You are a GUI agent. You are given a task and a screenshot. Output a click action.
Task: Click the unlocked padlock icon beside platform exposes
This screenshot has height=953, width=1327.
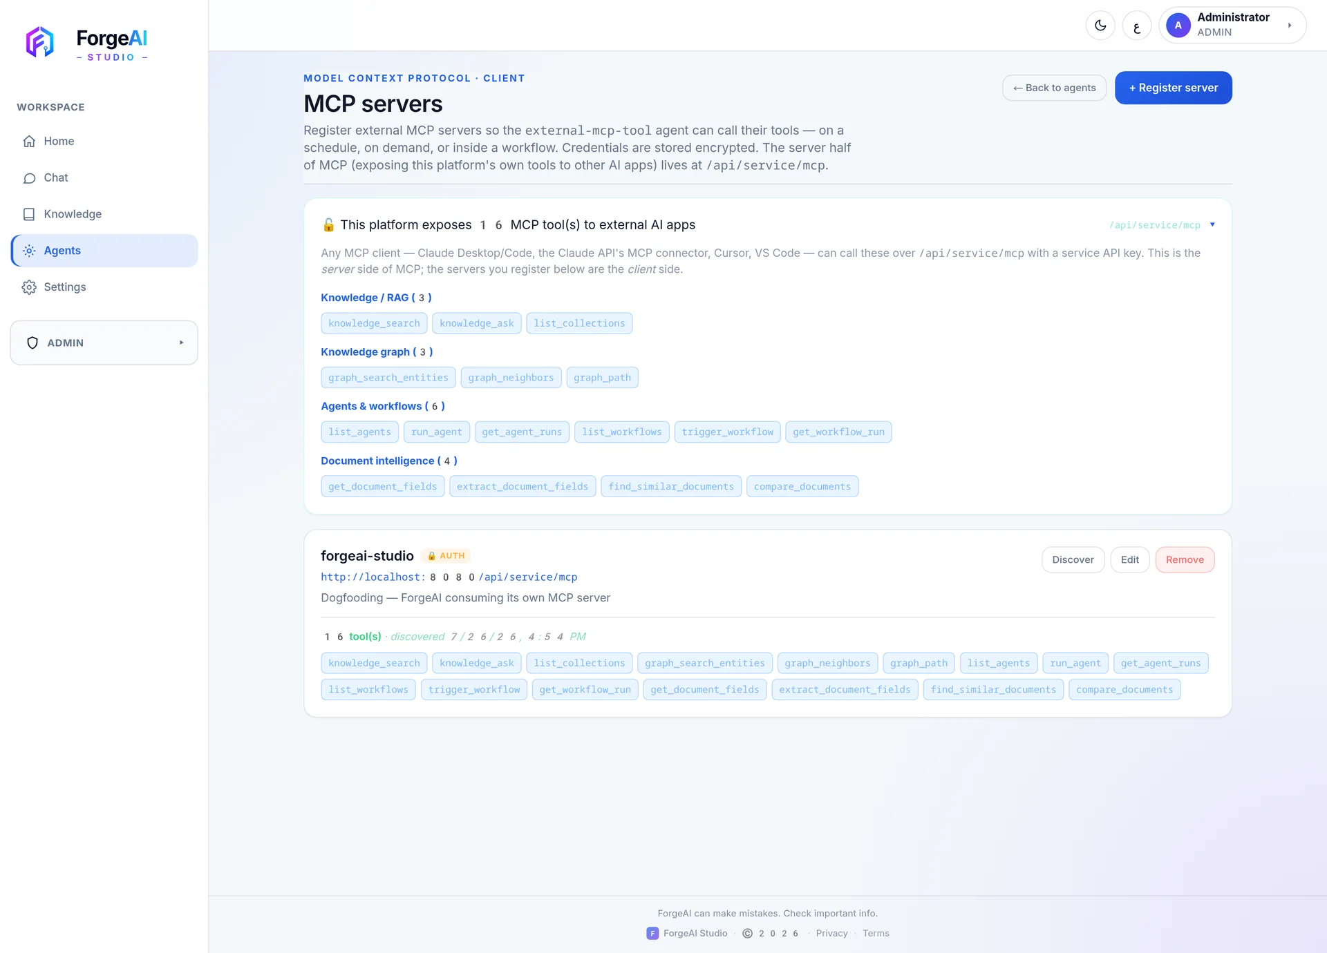[x=328, y=225]
